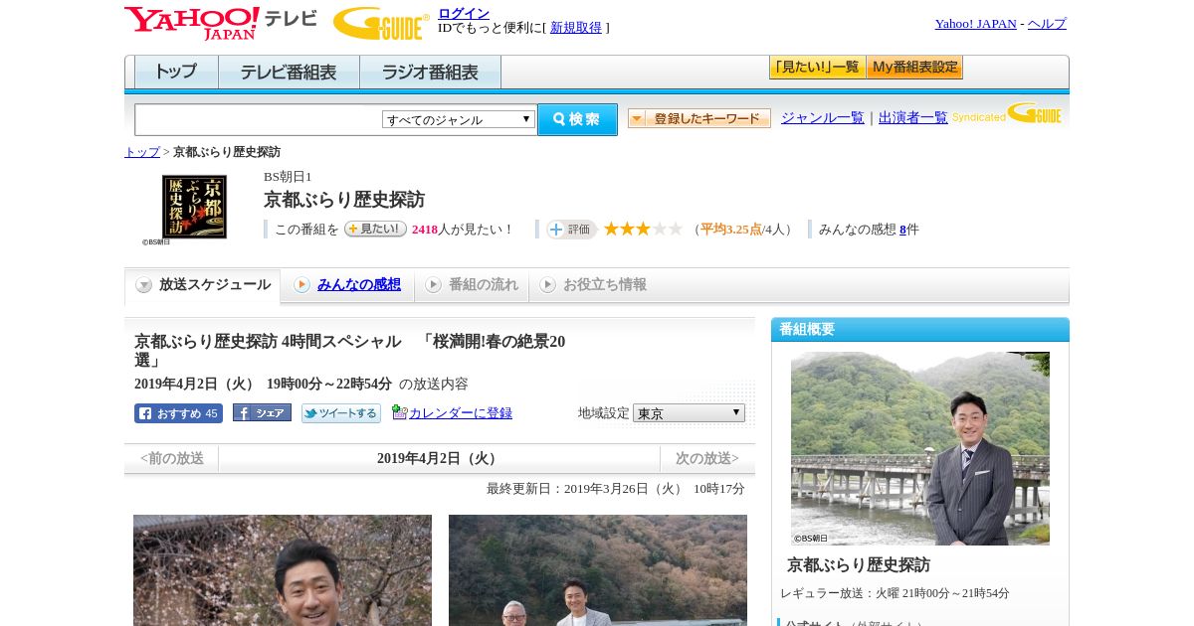Focus the program search input field
1194x626 pixels.
point(259,119)
